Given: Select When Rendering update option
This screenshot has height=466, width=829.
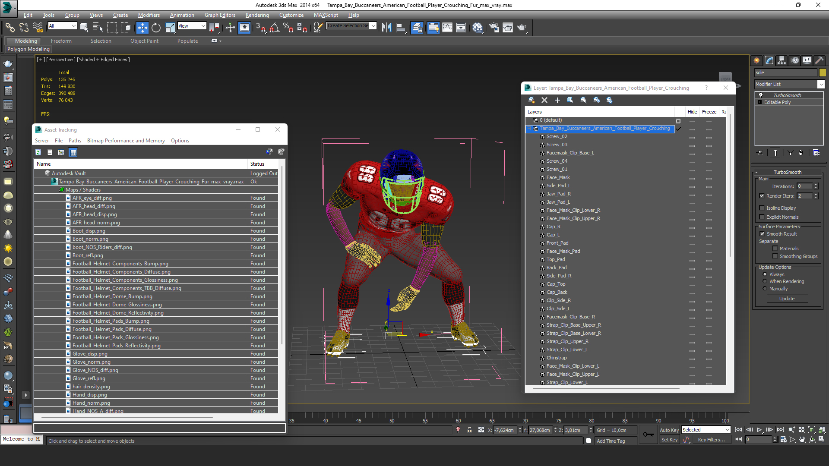Looking at the screenshot, I should [x=765, y=281].
